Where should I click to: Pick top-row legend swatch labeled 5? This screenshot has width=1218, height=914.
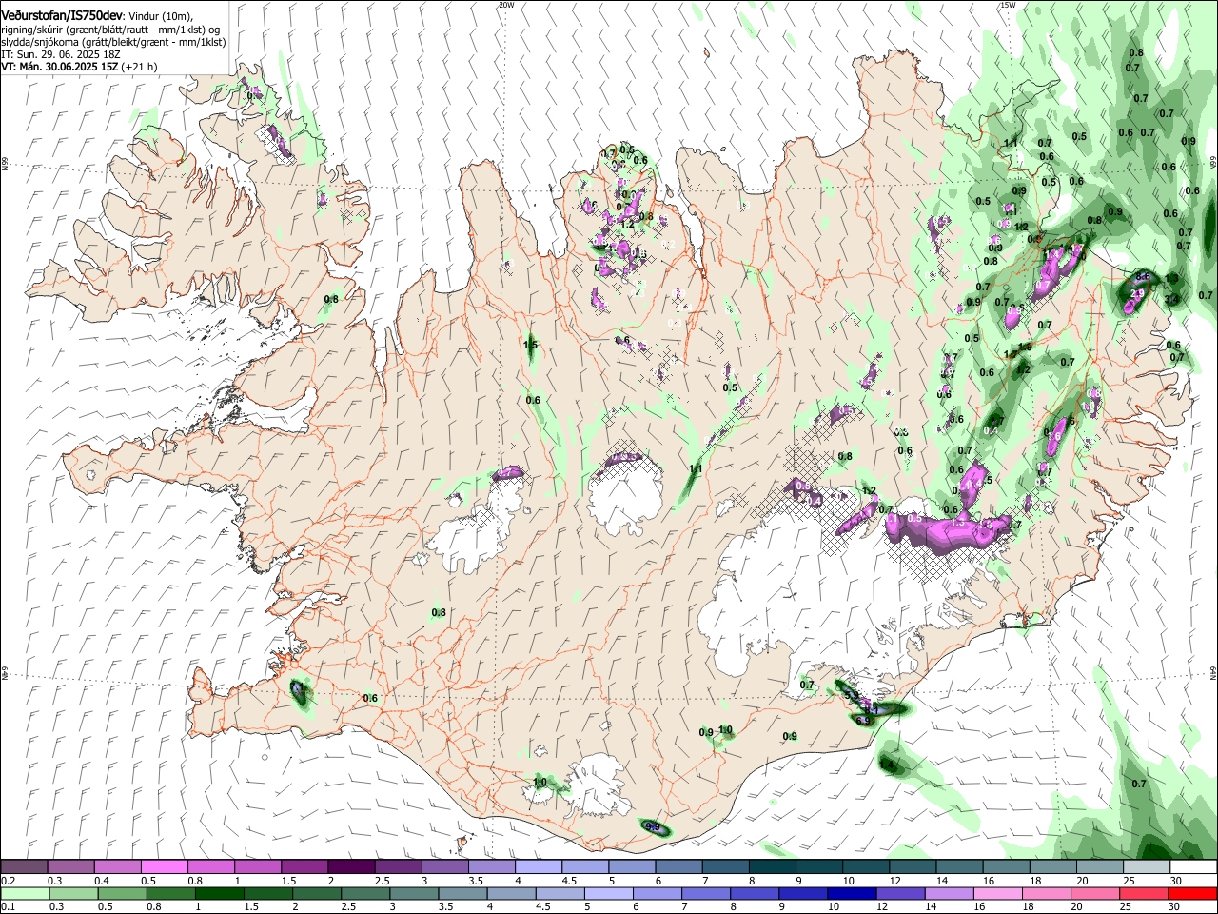[x=630, y=867]
